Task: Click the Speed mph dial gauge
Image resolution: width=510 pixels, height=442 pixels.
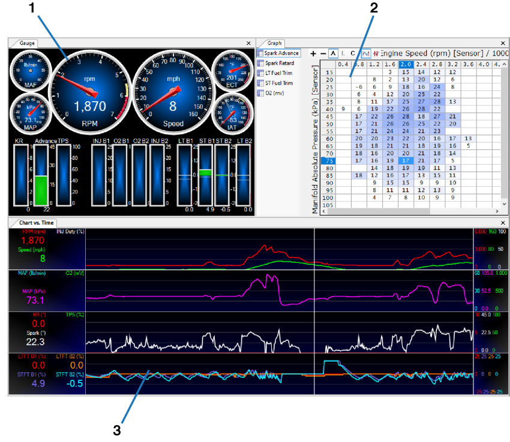Action: pyautogui.click(x=173, y=93)
